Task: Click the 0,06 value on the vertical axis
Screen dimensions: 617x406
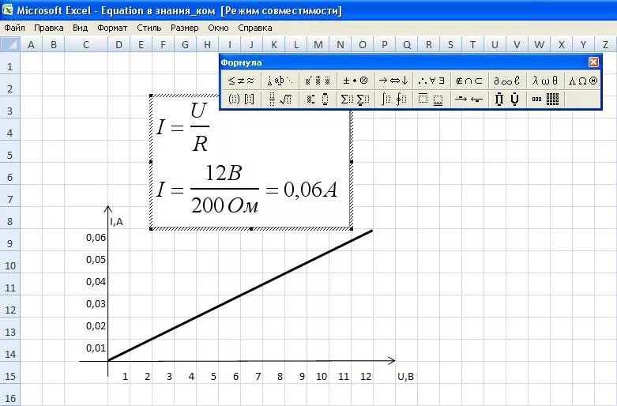Action: click(96, 237)
